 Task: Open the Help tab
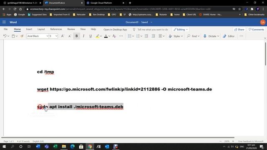tap(93, 29)
